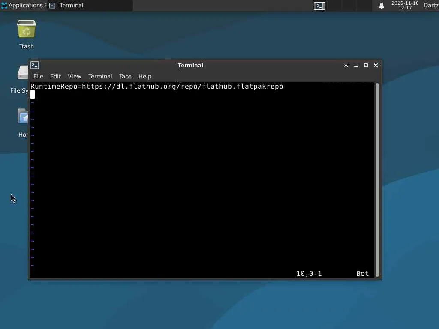Minimize the Terminal window

(356, 66)
